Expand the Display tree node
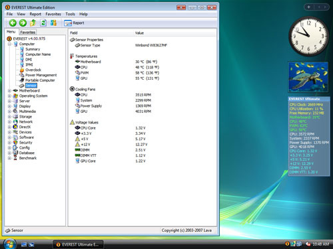 click(x=9, y=106)
